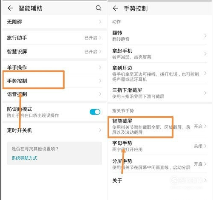The height and width of the screenshot is (200, 213).
Task: Open 旅行助手 setting
Action: pyautogui.click(x=54, y=38)
